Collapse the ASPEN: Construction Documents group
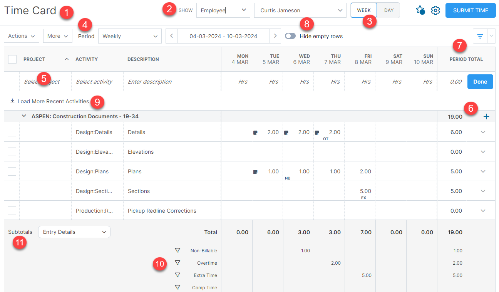The width and height of the screenshot is (499, 292). (24, 116)
